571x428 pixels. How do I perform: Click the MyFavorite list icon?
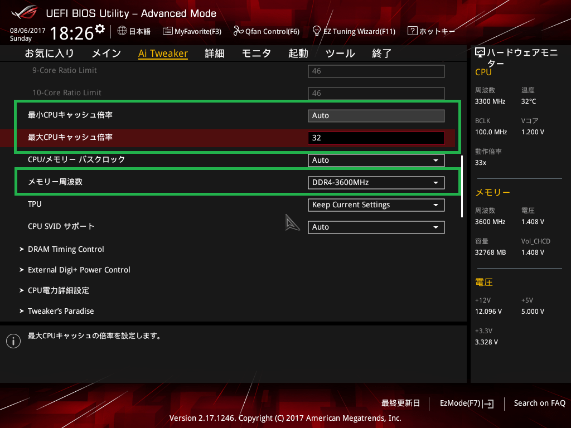[x=167, y=31]
